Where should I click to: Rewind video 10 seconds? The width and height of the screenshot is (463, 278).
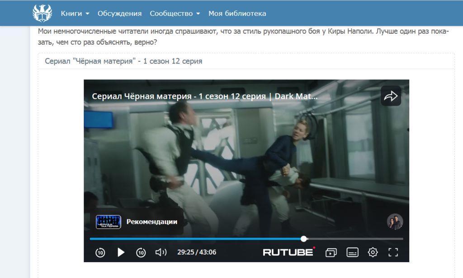point(100,252)
